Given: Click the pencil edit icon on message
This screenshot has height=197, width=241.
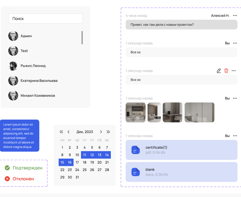Looking at the screenshot, I should [x=219, y=71].
